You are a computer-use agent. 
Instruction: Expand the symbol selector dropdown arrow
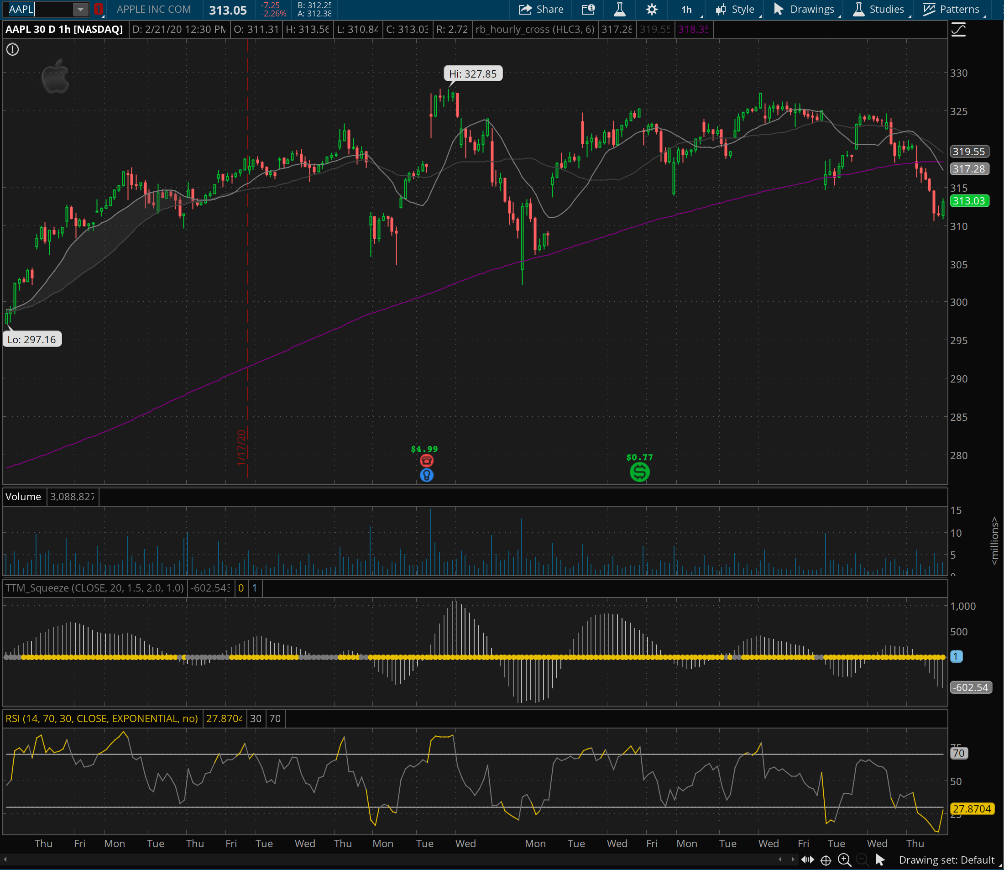[81, 9]
